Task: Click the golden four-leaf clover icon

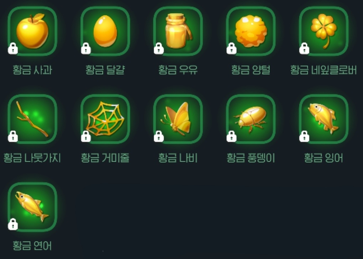Action: point(323,31)
